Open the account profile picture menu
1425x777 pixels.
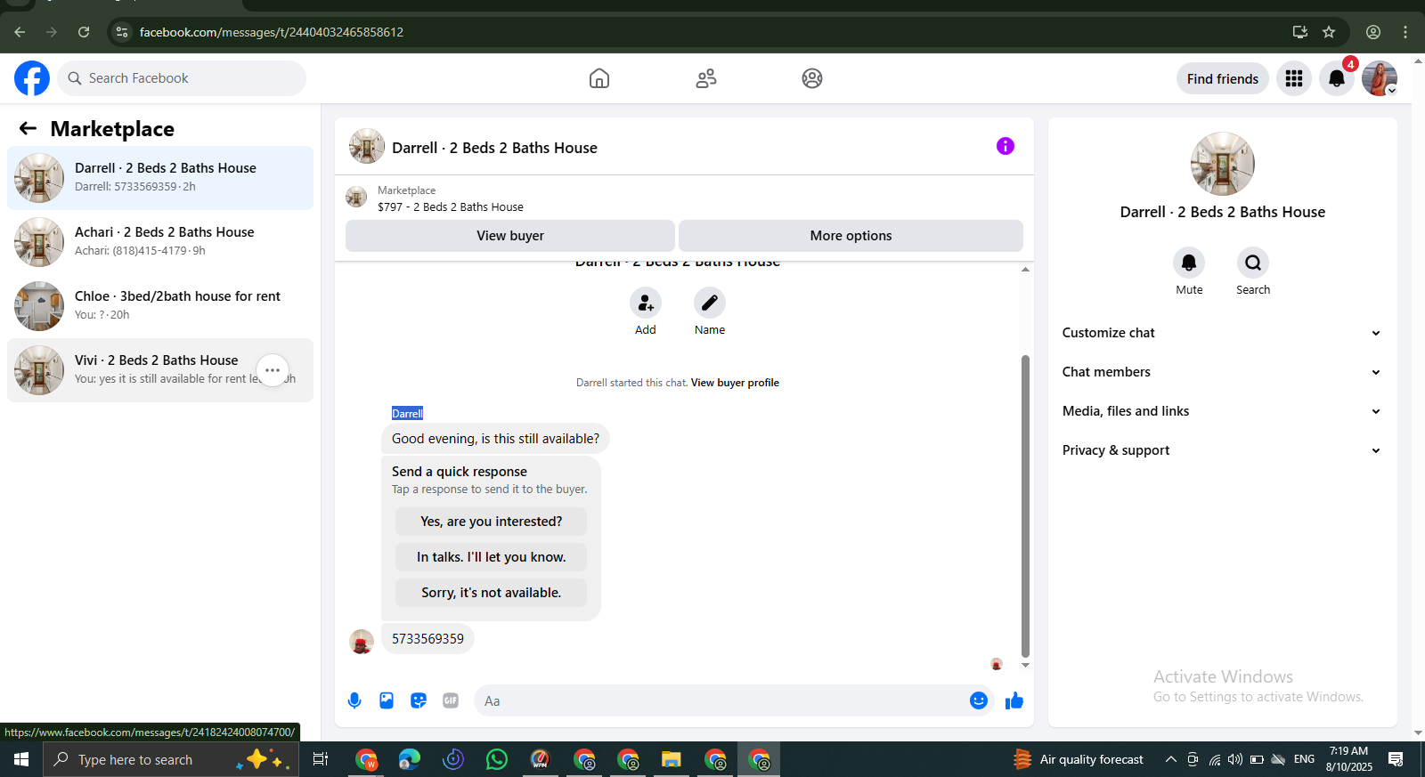click(1380, 78)
